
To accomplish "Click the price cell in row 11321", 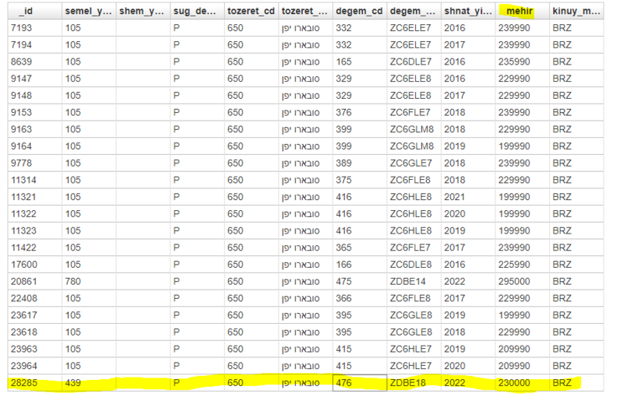I will (523, 197).
